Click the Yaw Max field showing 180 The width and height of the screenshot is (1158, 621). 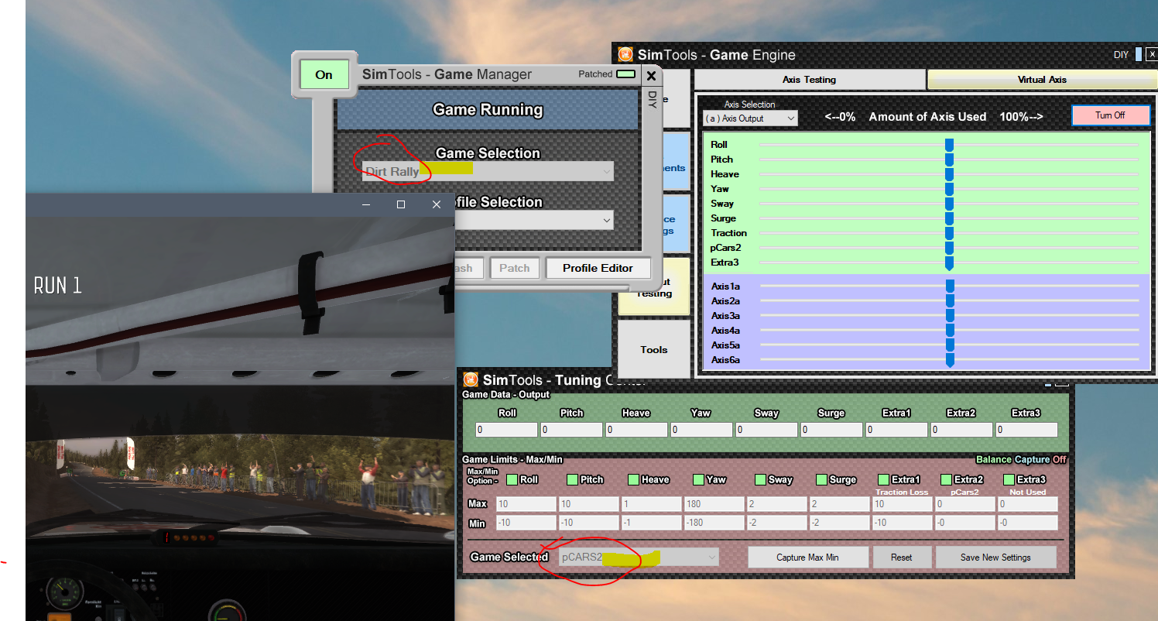pos(714,504)
